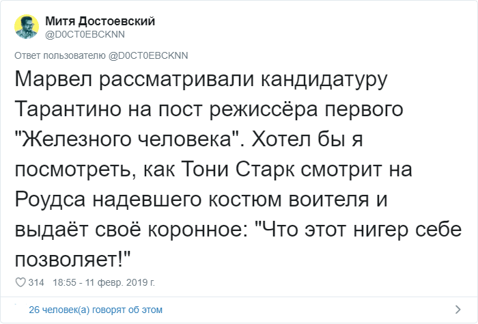
Task: Click the word "Тарантино" in the tweet
Action: click(68, 109)
